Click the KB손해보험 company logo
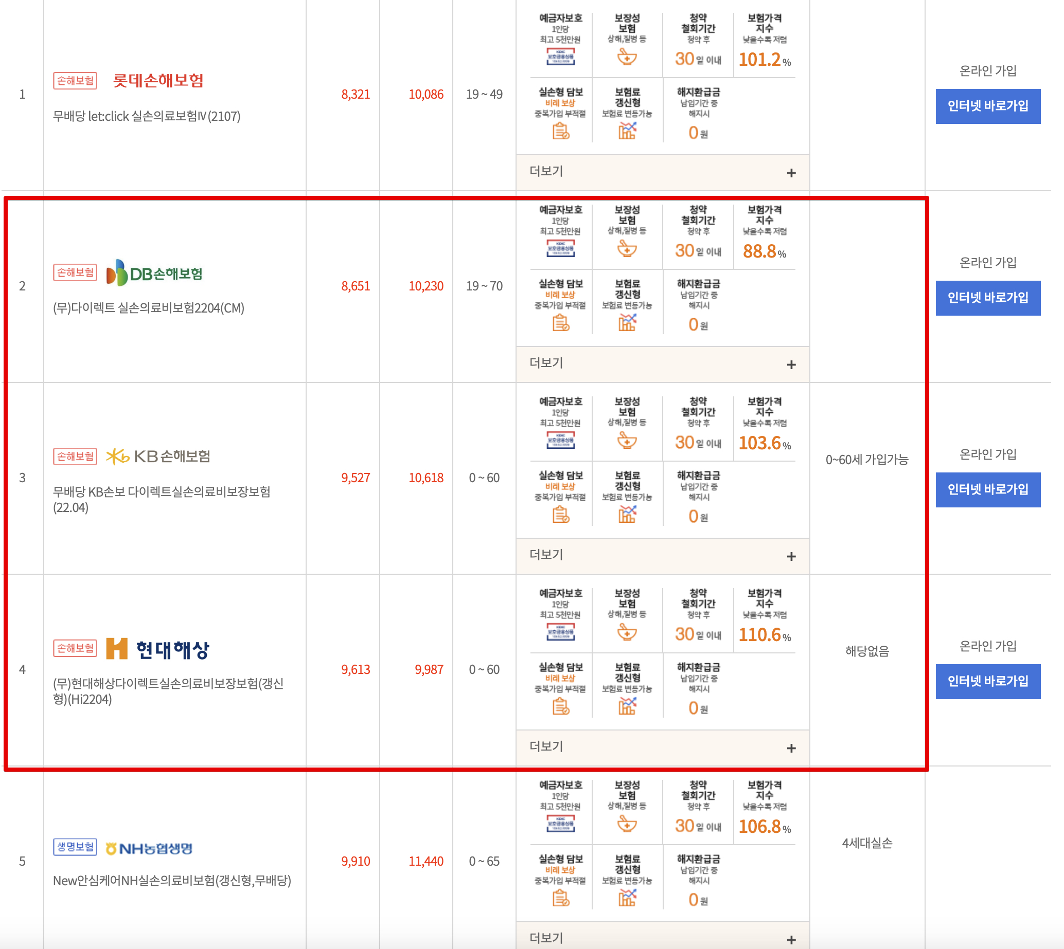 [157, 457]
